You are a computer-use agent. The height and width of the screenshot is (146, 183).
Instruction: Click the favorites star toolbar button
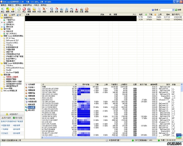pyautogui.click(x=13, y=10)
